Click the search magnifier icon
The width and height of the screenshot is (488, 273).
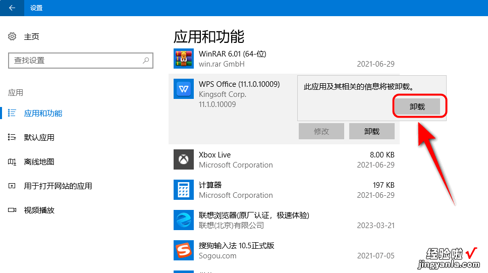coord(146,61)
